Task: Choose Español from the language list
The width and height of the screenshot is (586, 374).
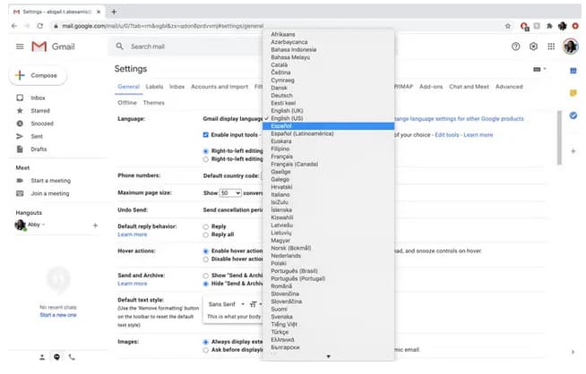Action: click(x=328, y=126)
